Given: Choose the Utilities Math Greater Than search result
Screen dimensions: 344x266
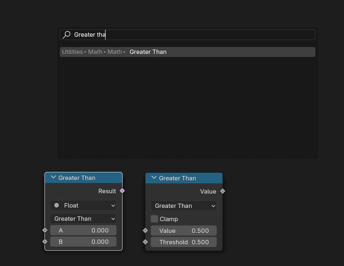Looking at the screenshot, I should pyautogui.click(x=188, y=52).
